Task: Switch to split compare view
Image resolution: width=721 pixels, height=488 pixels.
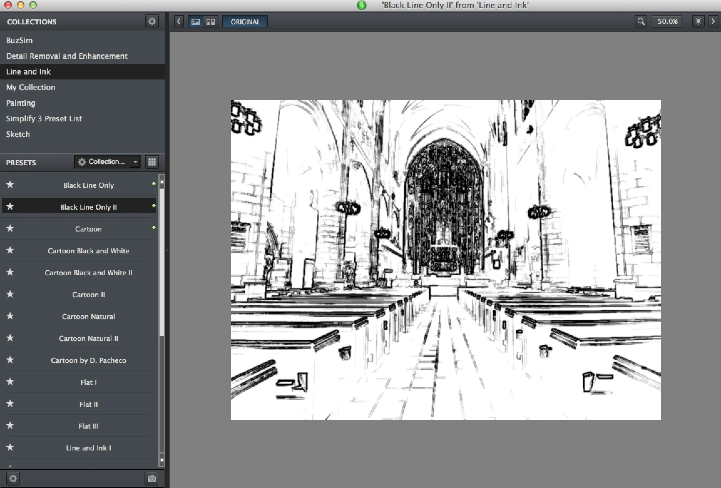Action: click(211, 22)
